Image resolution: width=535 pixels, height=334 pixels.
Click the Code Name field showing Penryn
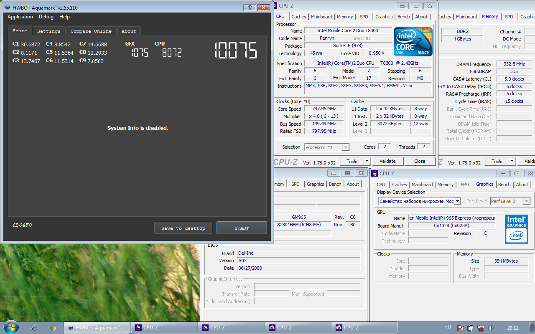pos(327,38)
